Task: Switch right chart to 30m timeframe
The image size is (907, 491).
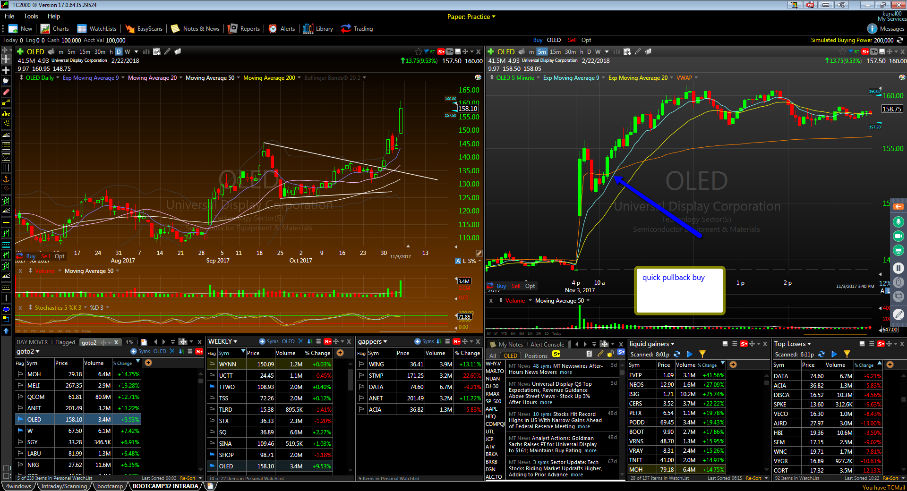Action: pyautogui.click(x=570, y=51)
